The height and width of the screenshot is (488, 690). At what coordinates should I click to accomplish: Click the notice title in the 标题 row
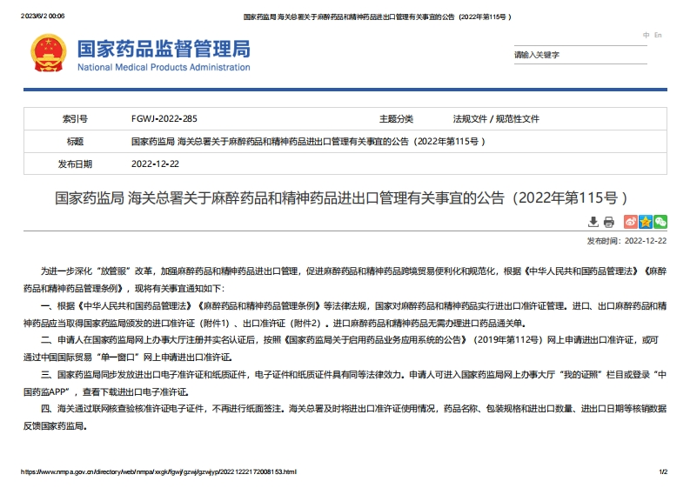coord(308,141)
